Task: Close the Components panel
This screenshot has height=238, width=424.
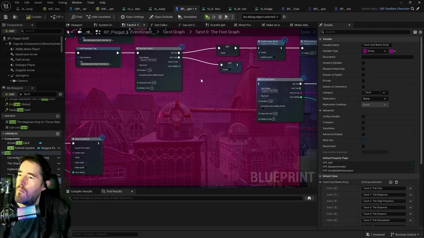Action: click(x=32, y=25)
